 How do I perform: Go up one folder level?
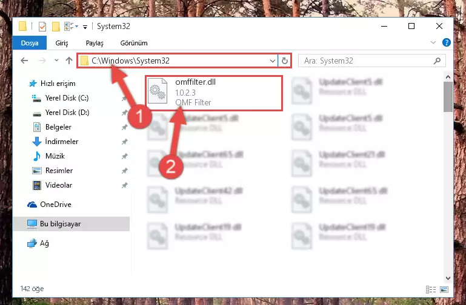pos(69,61)
